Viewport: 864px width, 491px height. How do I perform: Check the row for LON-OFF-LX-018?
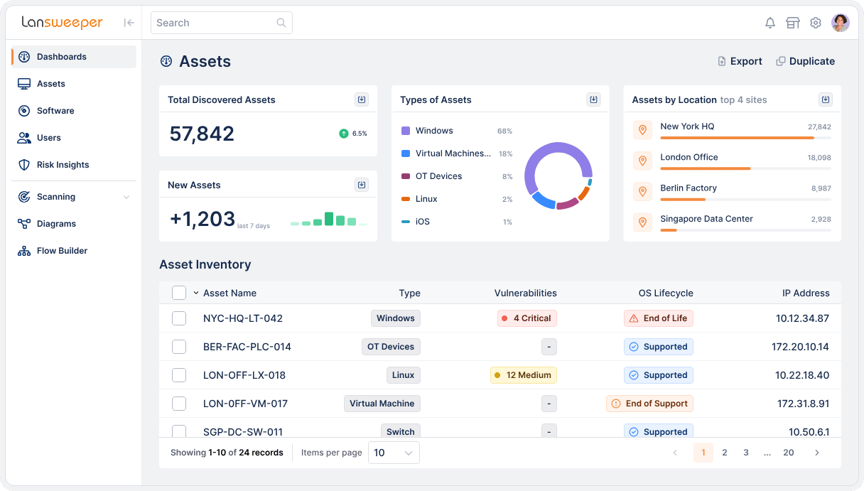[x=179, y=374]
